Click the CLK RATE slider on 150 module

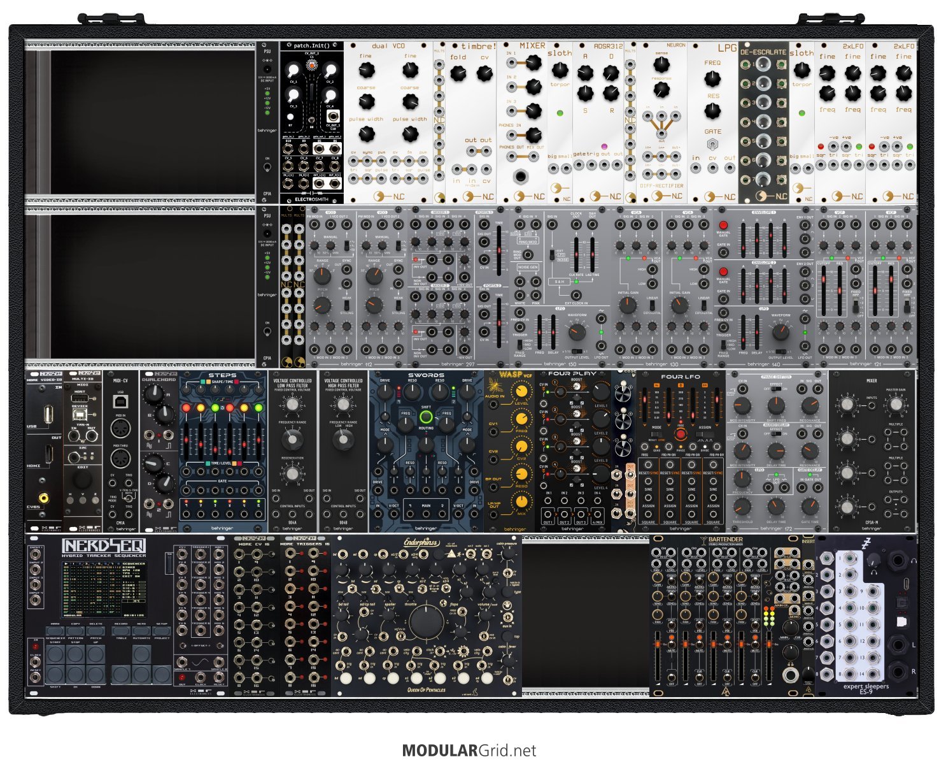[x=577, y=254]
